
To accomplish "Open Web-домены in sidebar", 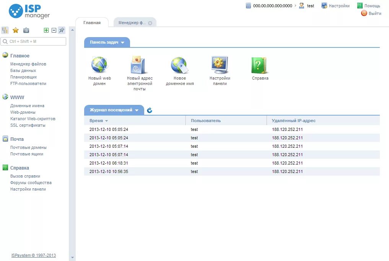I will coord(23,112).
